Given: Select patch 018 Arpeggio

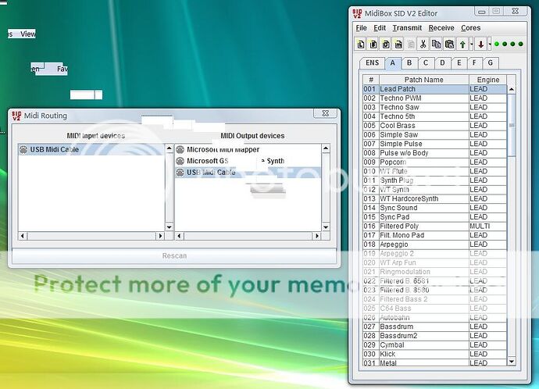Looking at the screenshot, I should pyautogui.click(x=435, y=244).
